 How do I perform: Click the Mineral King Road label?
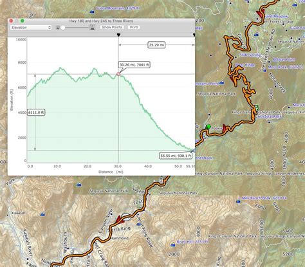[x=145, y=230]
